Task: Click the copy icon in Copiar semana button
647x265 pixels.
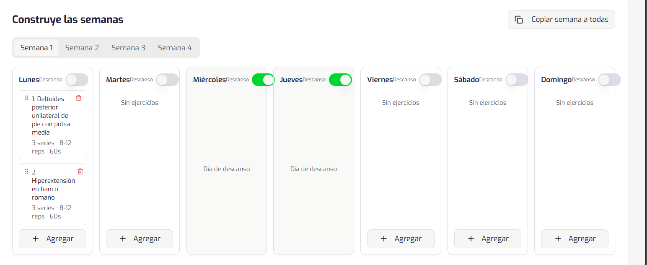Action: (x=519, y=20)
